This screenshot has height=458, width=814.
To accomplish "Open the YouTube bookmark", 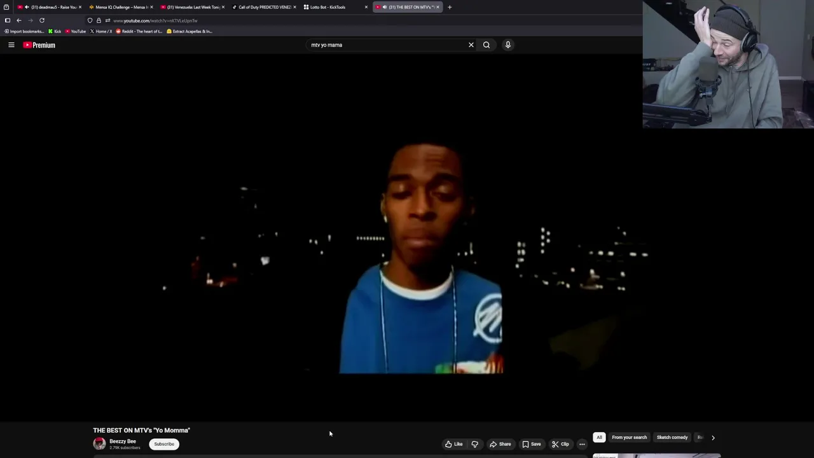I will 76,31.
